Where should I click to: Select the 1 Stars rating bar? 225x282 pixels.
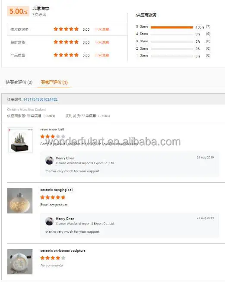(x=172, y=56)
